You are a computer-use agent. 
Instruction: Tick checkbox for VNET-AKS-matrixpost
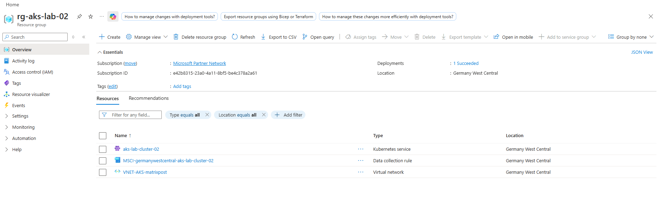102,172
